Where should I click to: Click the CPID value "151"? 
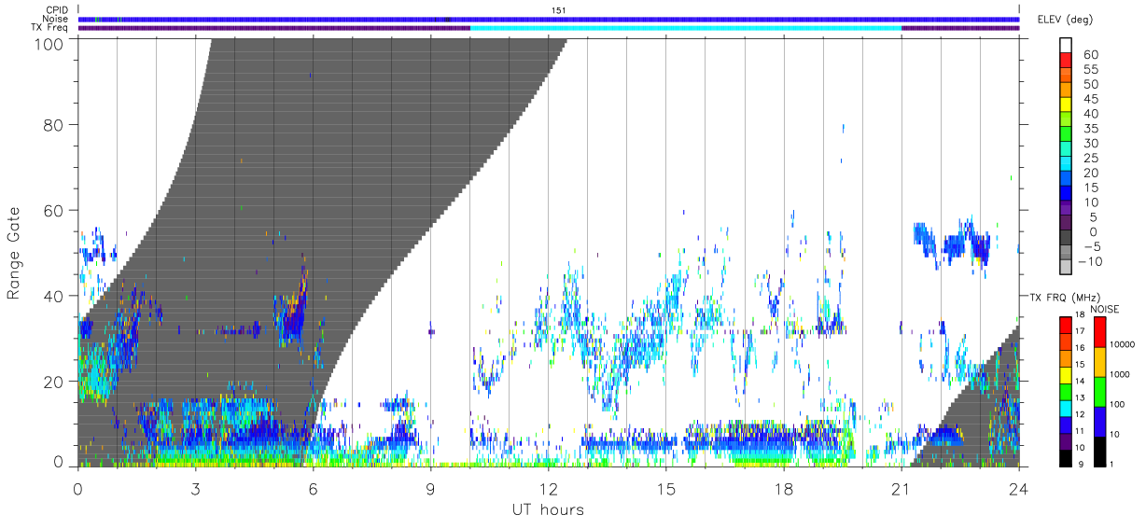(x=560, y=10)
